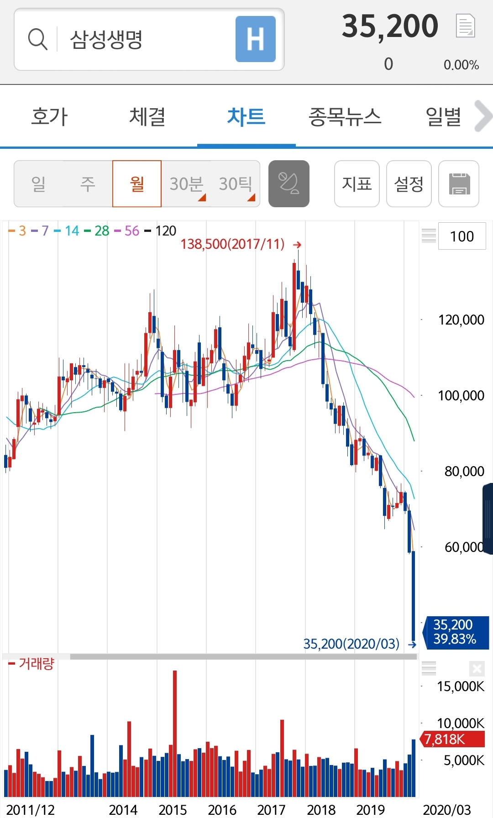The height and width of the screenshot is (818, 493).
Task: Open the 종목뉴스 tab
Action: click(345, 116)
